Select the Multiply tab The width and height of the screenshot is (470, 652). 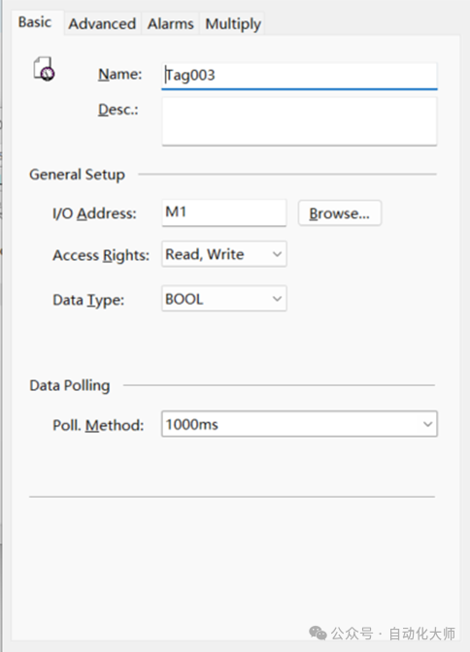[233, 23]
